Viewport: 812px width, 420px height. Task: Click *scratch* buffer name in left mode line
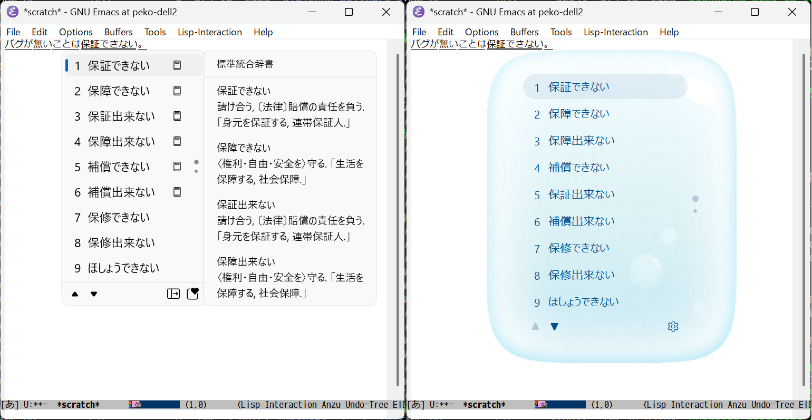(x=78, y=405)
